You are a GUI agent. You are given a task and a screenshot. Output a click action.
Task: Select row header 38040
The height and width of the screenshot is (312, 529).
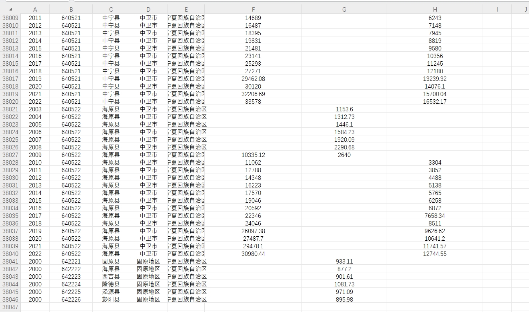[10, 254]
